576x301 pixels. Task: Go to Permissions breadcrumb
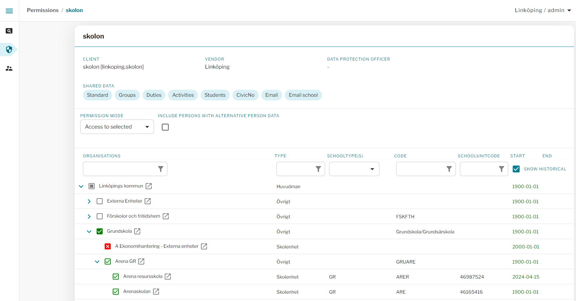(43, 10)
